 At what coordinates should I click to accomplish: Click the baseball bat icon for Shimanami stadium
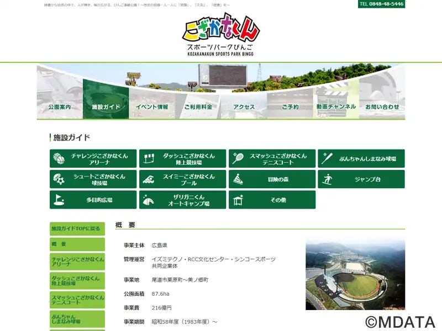[327, 158]
